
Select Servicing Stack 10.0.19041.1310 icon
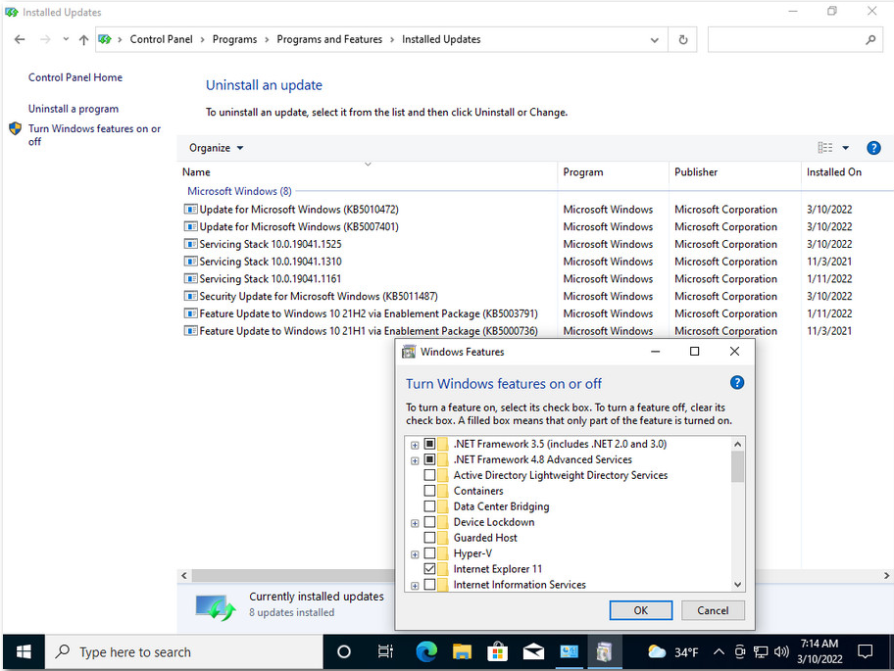pyautogui.click(x=190, y=262)
